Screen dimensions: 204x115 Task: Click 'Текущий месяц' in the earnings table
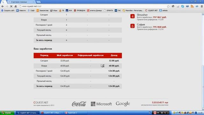44,76
